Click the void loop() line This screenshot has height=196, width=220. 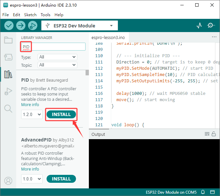pyautogui.click(x=128, y=125)
